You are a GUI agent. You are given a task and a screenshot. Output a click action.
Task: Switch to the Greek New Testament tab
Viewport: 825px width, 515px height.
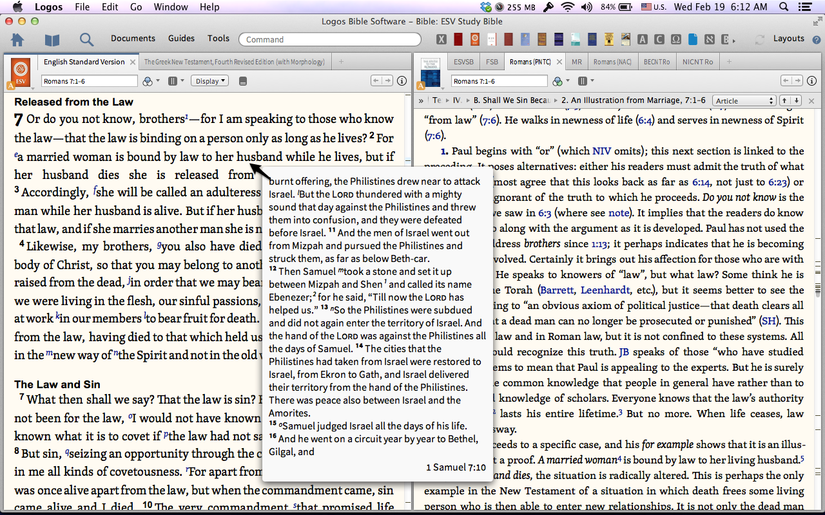click(234, 62)
